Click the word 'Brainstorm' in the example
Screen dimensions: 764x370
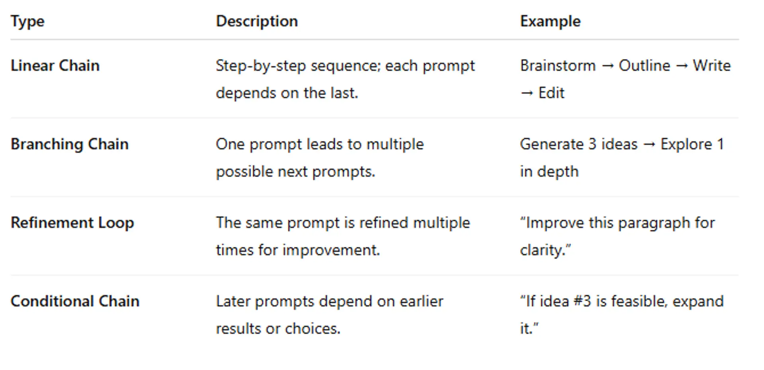pyautogui.click(x=558, y=66)
